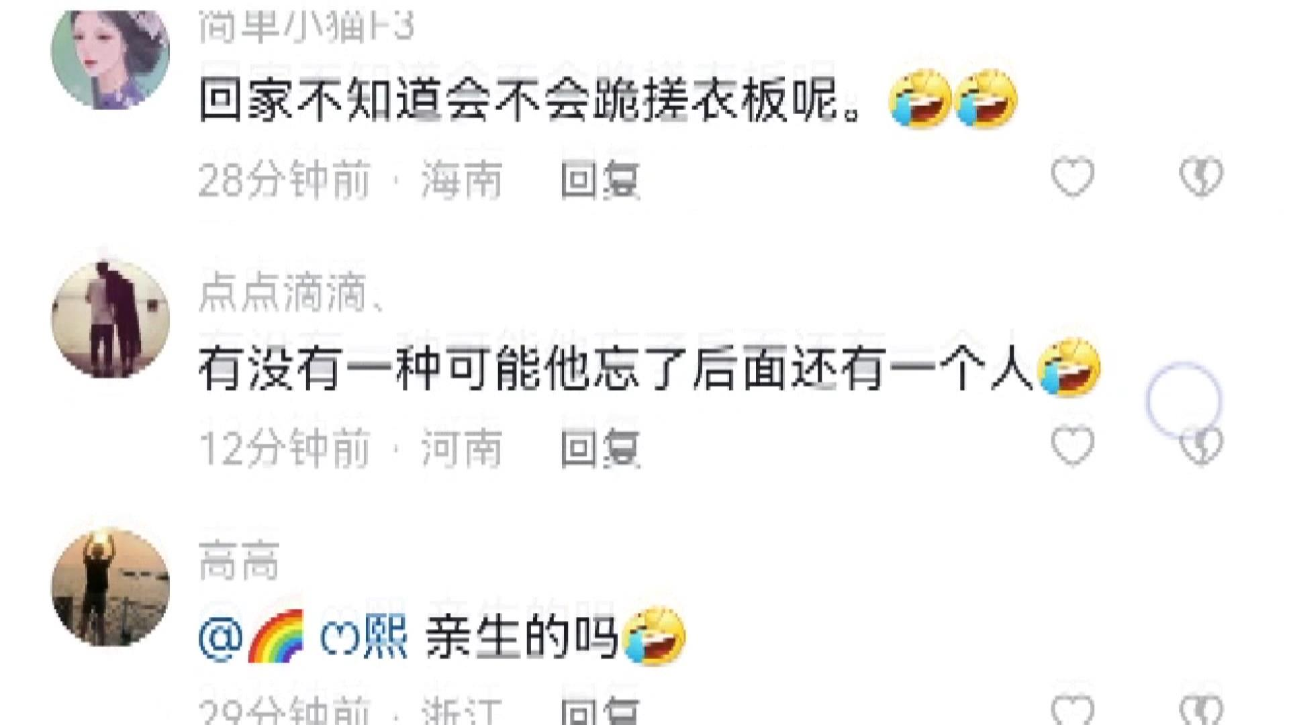Like the comment about 跪搓衣板
Viewport: 1289px width, 725px height.
pyautogui.click(x=1072, y=177)
